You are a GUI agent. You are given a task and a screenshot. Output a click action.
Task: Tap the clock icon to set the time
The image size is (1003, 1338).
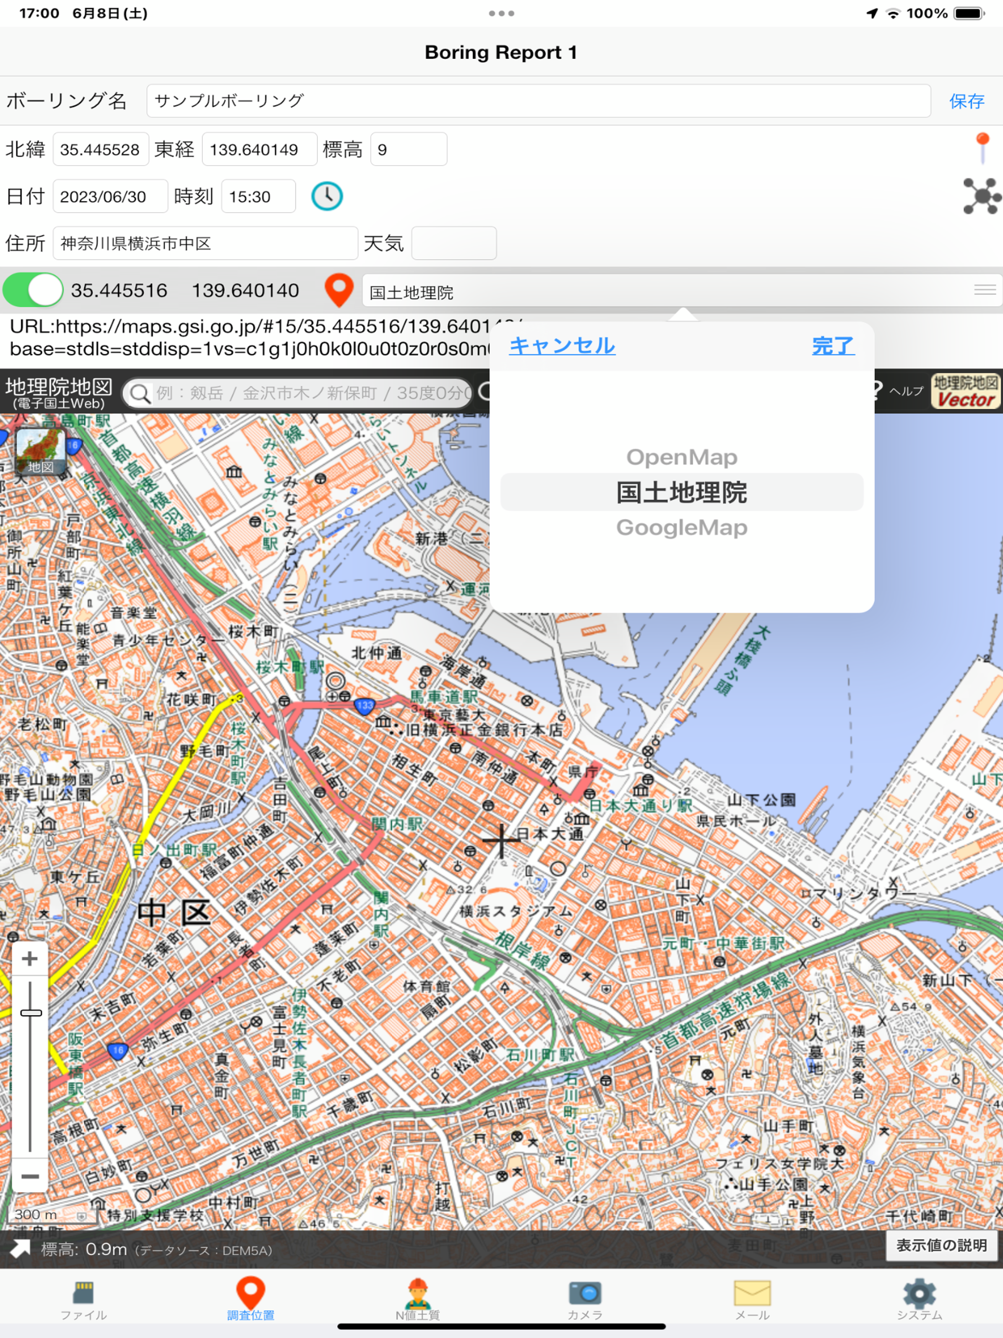(327, 196)
